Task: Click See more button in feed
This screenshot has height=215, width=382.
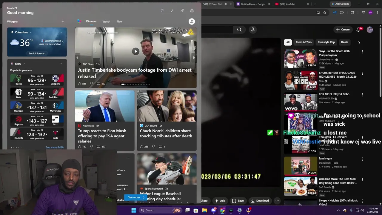Action: point(136,197)
